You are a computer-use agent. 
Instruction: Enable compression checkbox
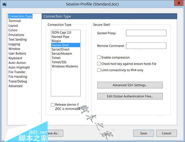click(x=99, y=57)
